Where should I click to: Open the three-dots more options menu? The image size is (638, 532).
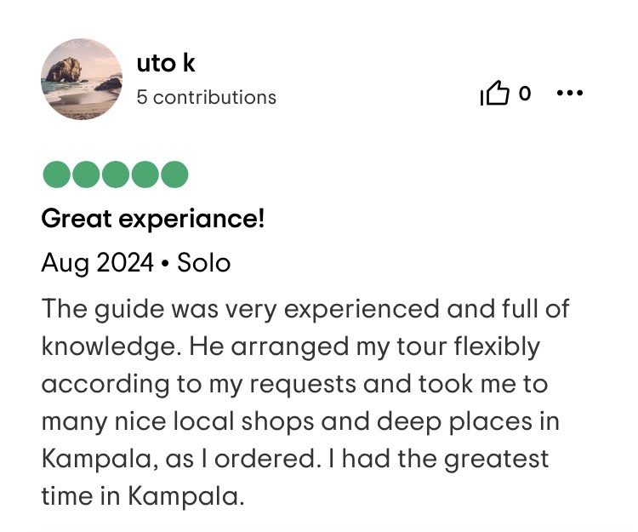click(x=569, y=93)
